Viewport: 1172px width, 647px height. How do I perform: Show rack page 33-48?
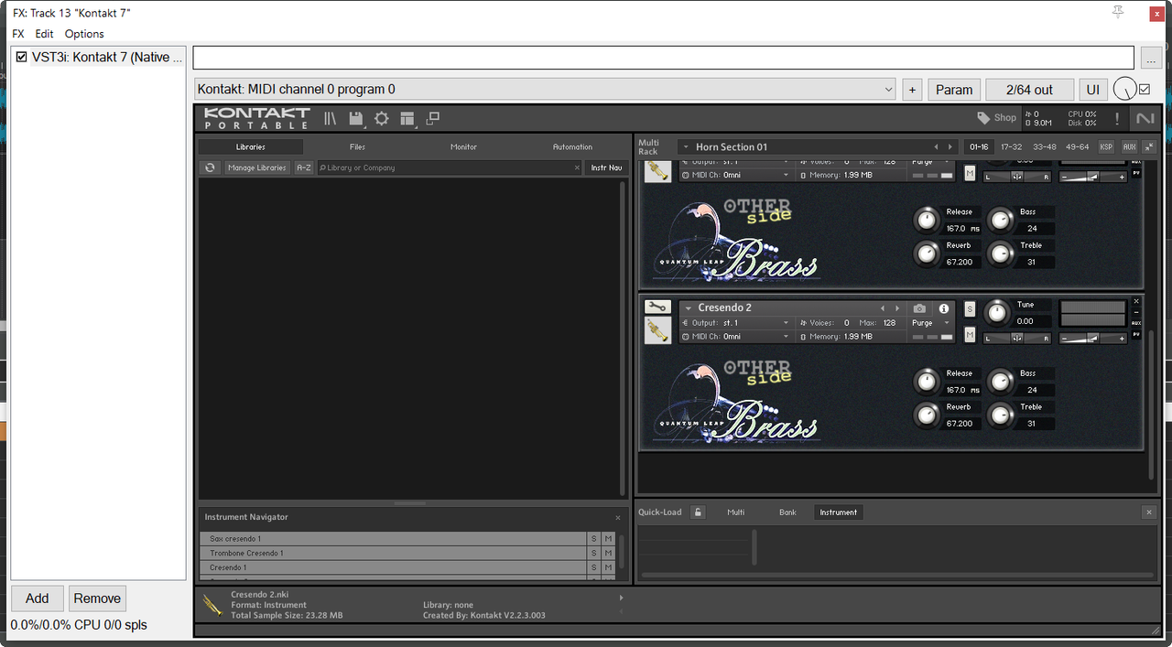pyautogui.click(x=1044, y=146)
